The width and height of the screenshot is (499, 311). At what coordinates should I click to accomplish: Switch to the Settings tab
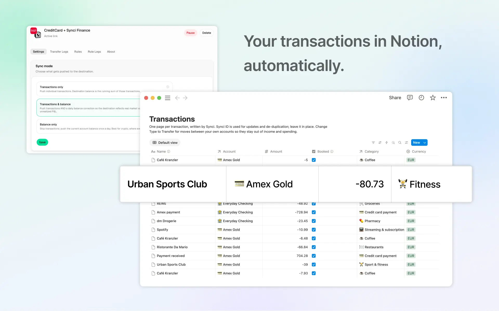coord(38,52)
